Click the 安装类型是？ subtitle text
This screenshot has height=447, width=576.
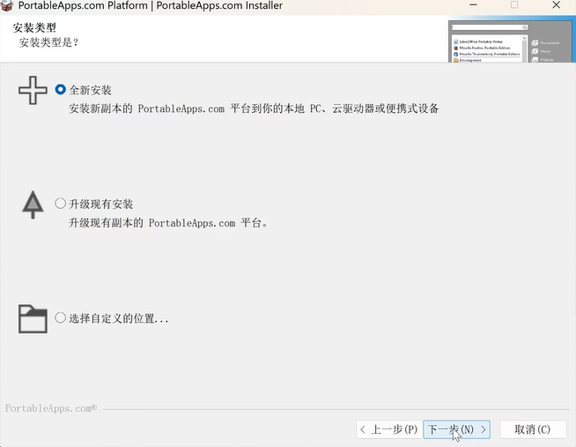point(48,42)
